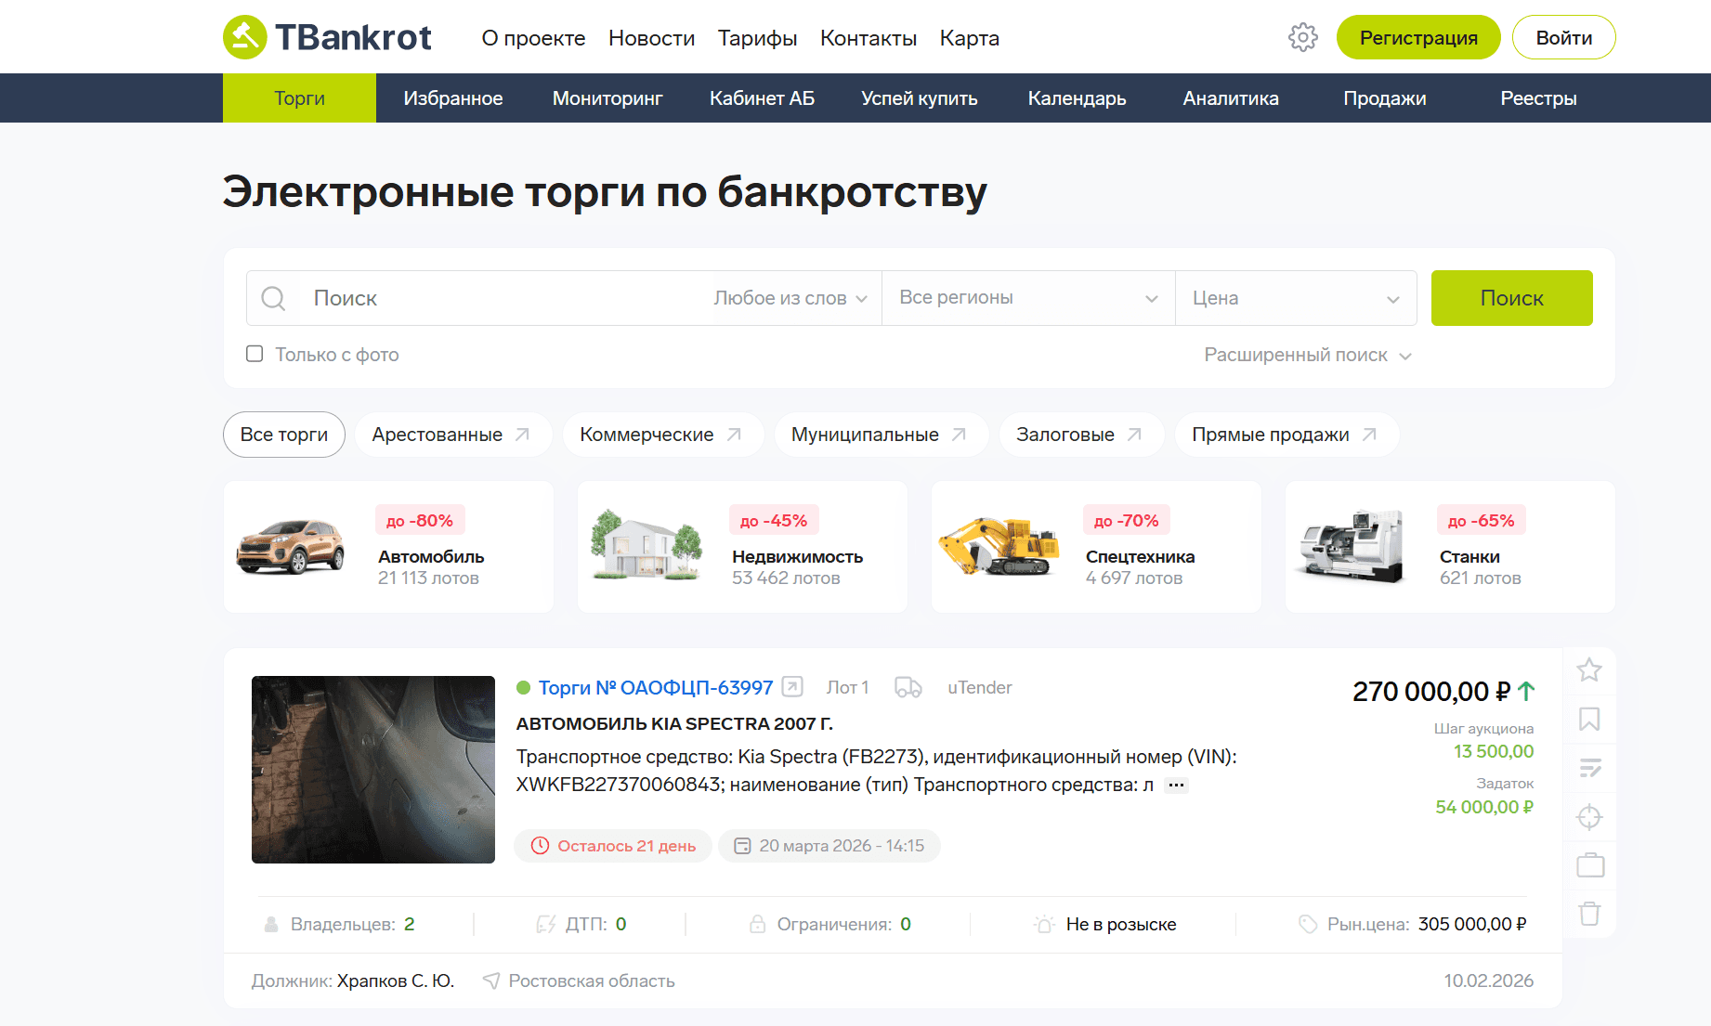Viewport: 1711px width, 1026px height.
Task: Open the О проекте menu item
Action: click(533, 38)
